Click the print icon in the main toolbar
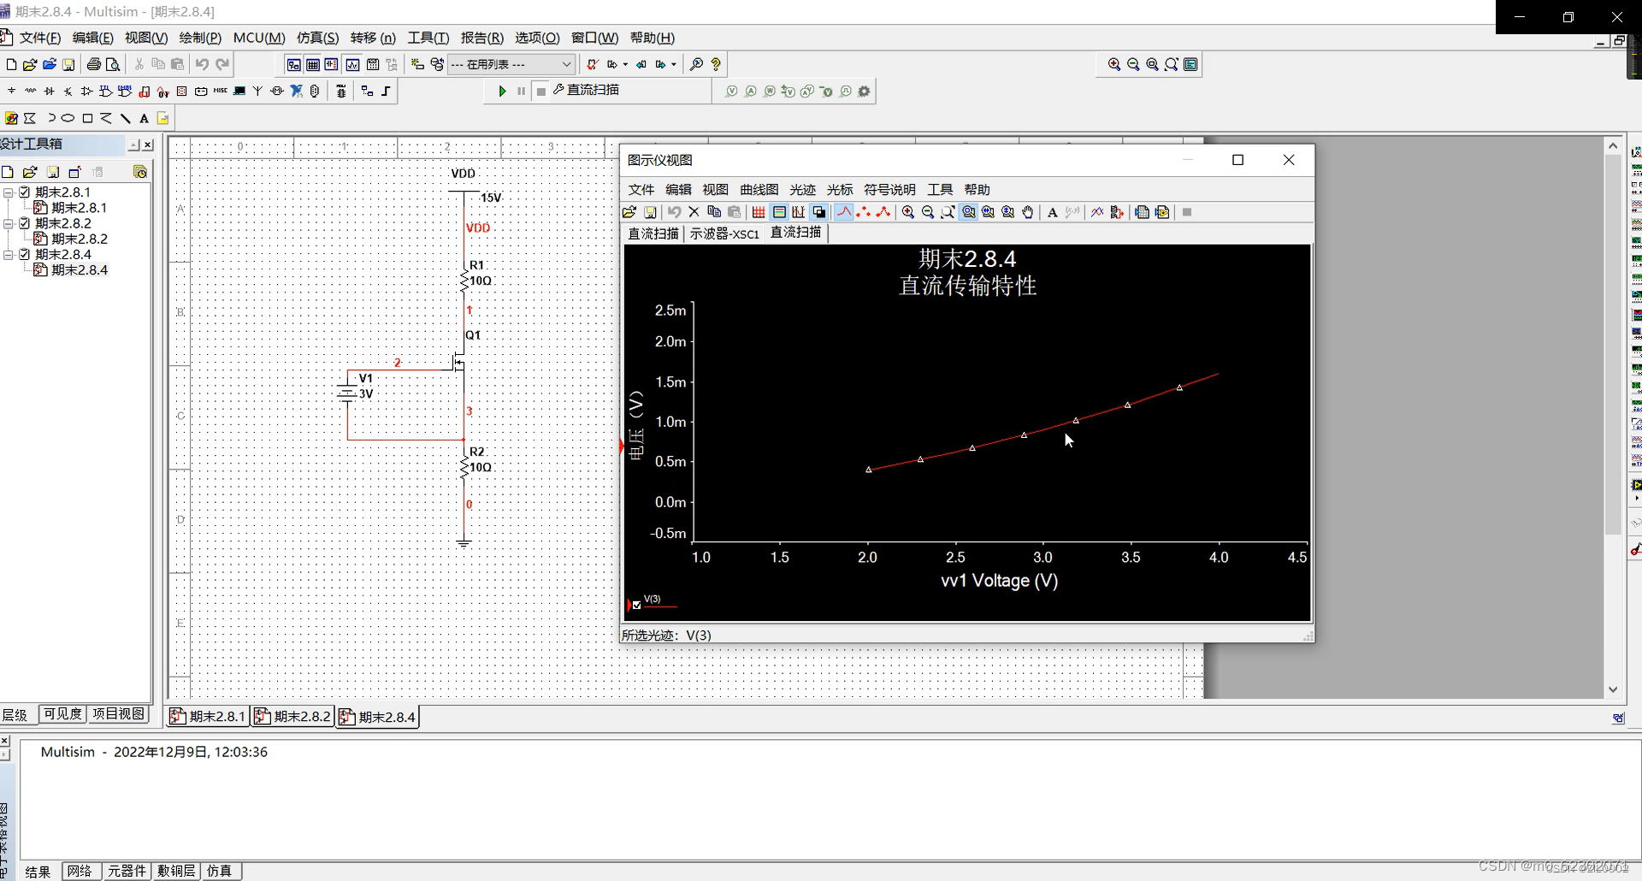Viewport: 1642px width, 881px height. coord(94,64)
